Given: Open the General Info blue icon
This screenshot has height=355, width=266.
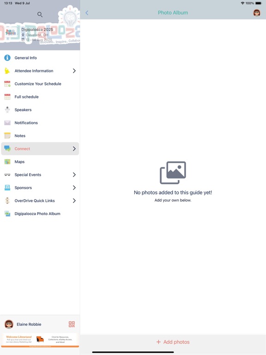Looking at the screenshot, I should click(7, 58).
